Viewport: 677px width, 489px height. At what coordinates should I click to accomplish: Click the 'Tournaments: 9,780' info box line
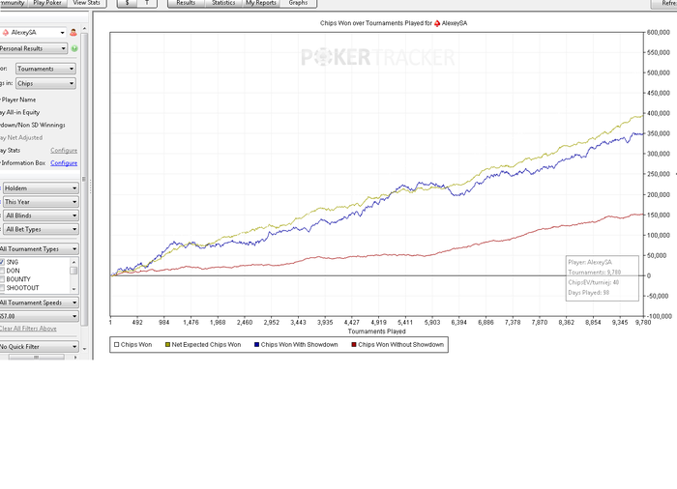pos(594,273)
